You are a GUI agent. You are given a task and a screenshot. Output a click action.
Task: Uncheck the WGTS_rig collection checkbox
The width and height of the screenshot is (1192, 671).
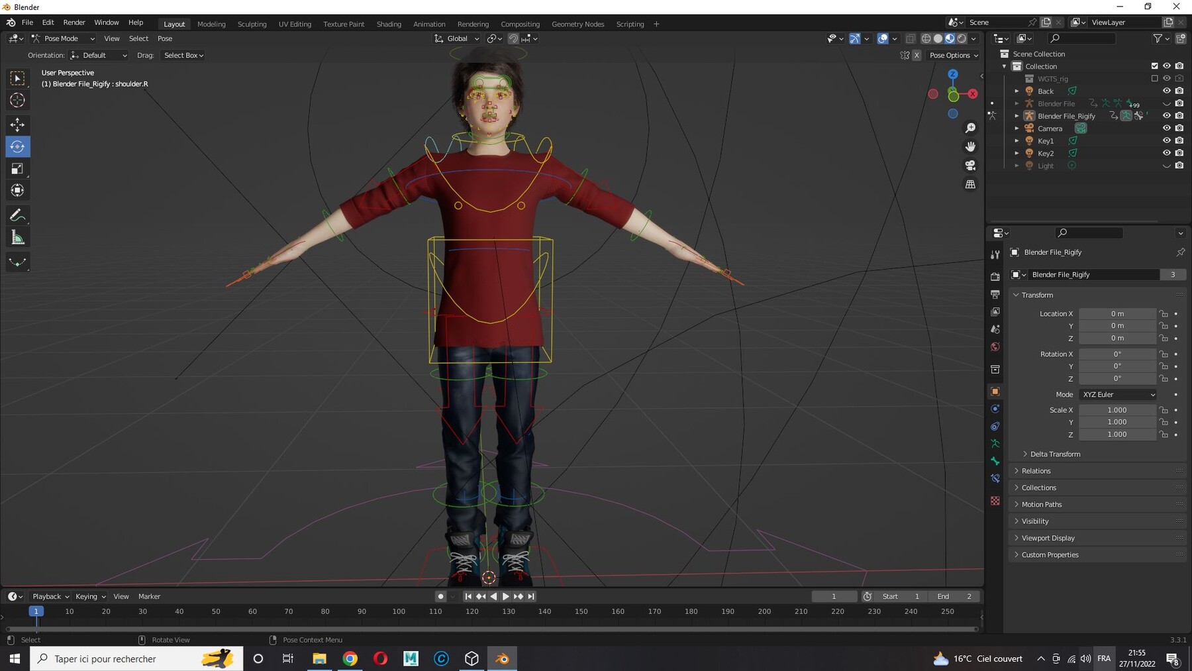point(1155,78)
